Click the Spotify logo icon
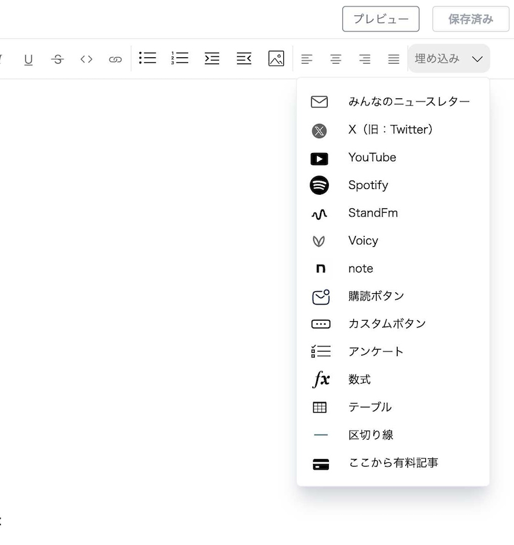Screen dimensions: 514x545 (x=319, y=185)
